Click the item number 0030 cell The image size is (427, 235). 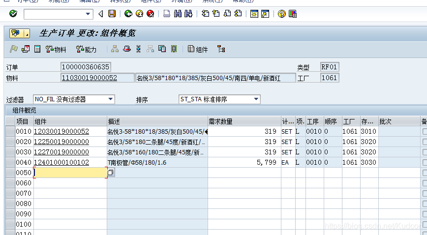24,152
